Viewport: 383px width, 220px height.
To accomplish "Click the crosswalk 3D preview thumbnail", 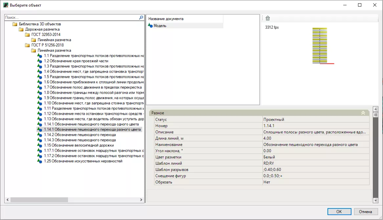I will 320,45.
